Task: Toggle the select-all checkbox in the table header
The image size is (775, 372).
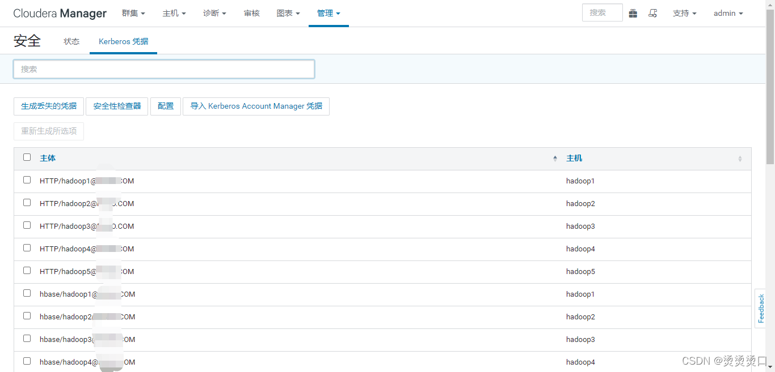Action: point(27,157)
